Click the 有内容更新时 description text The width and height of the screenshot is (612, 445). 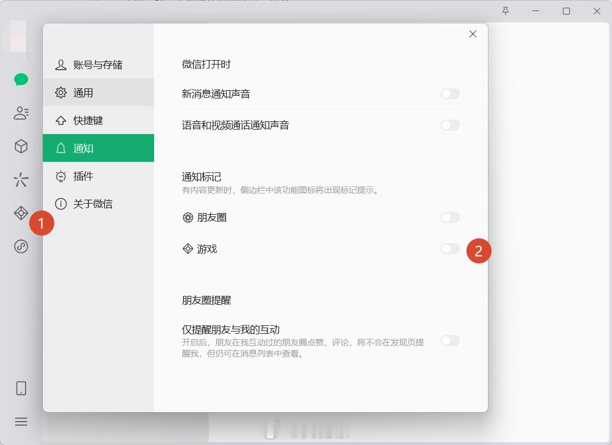point(280,190)
